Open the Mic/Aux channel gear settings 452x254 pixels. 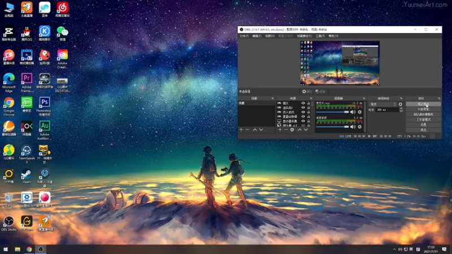click(x=359, y=112)
